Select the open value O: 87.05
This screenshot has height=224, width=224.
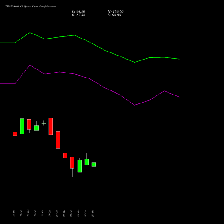(78, 15)
